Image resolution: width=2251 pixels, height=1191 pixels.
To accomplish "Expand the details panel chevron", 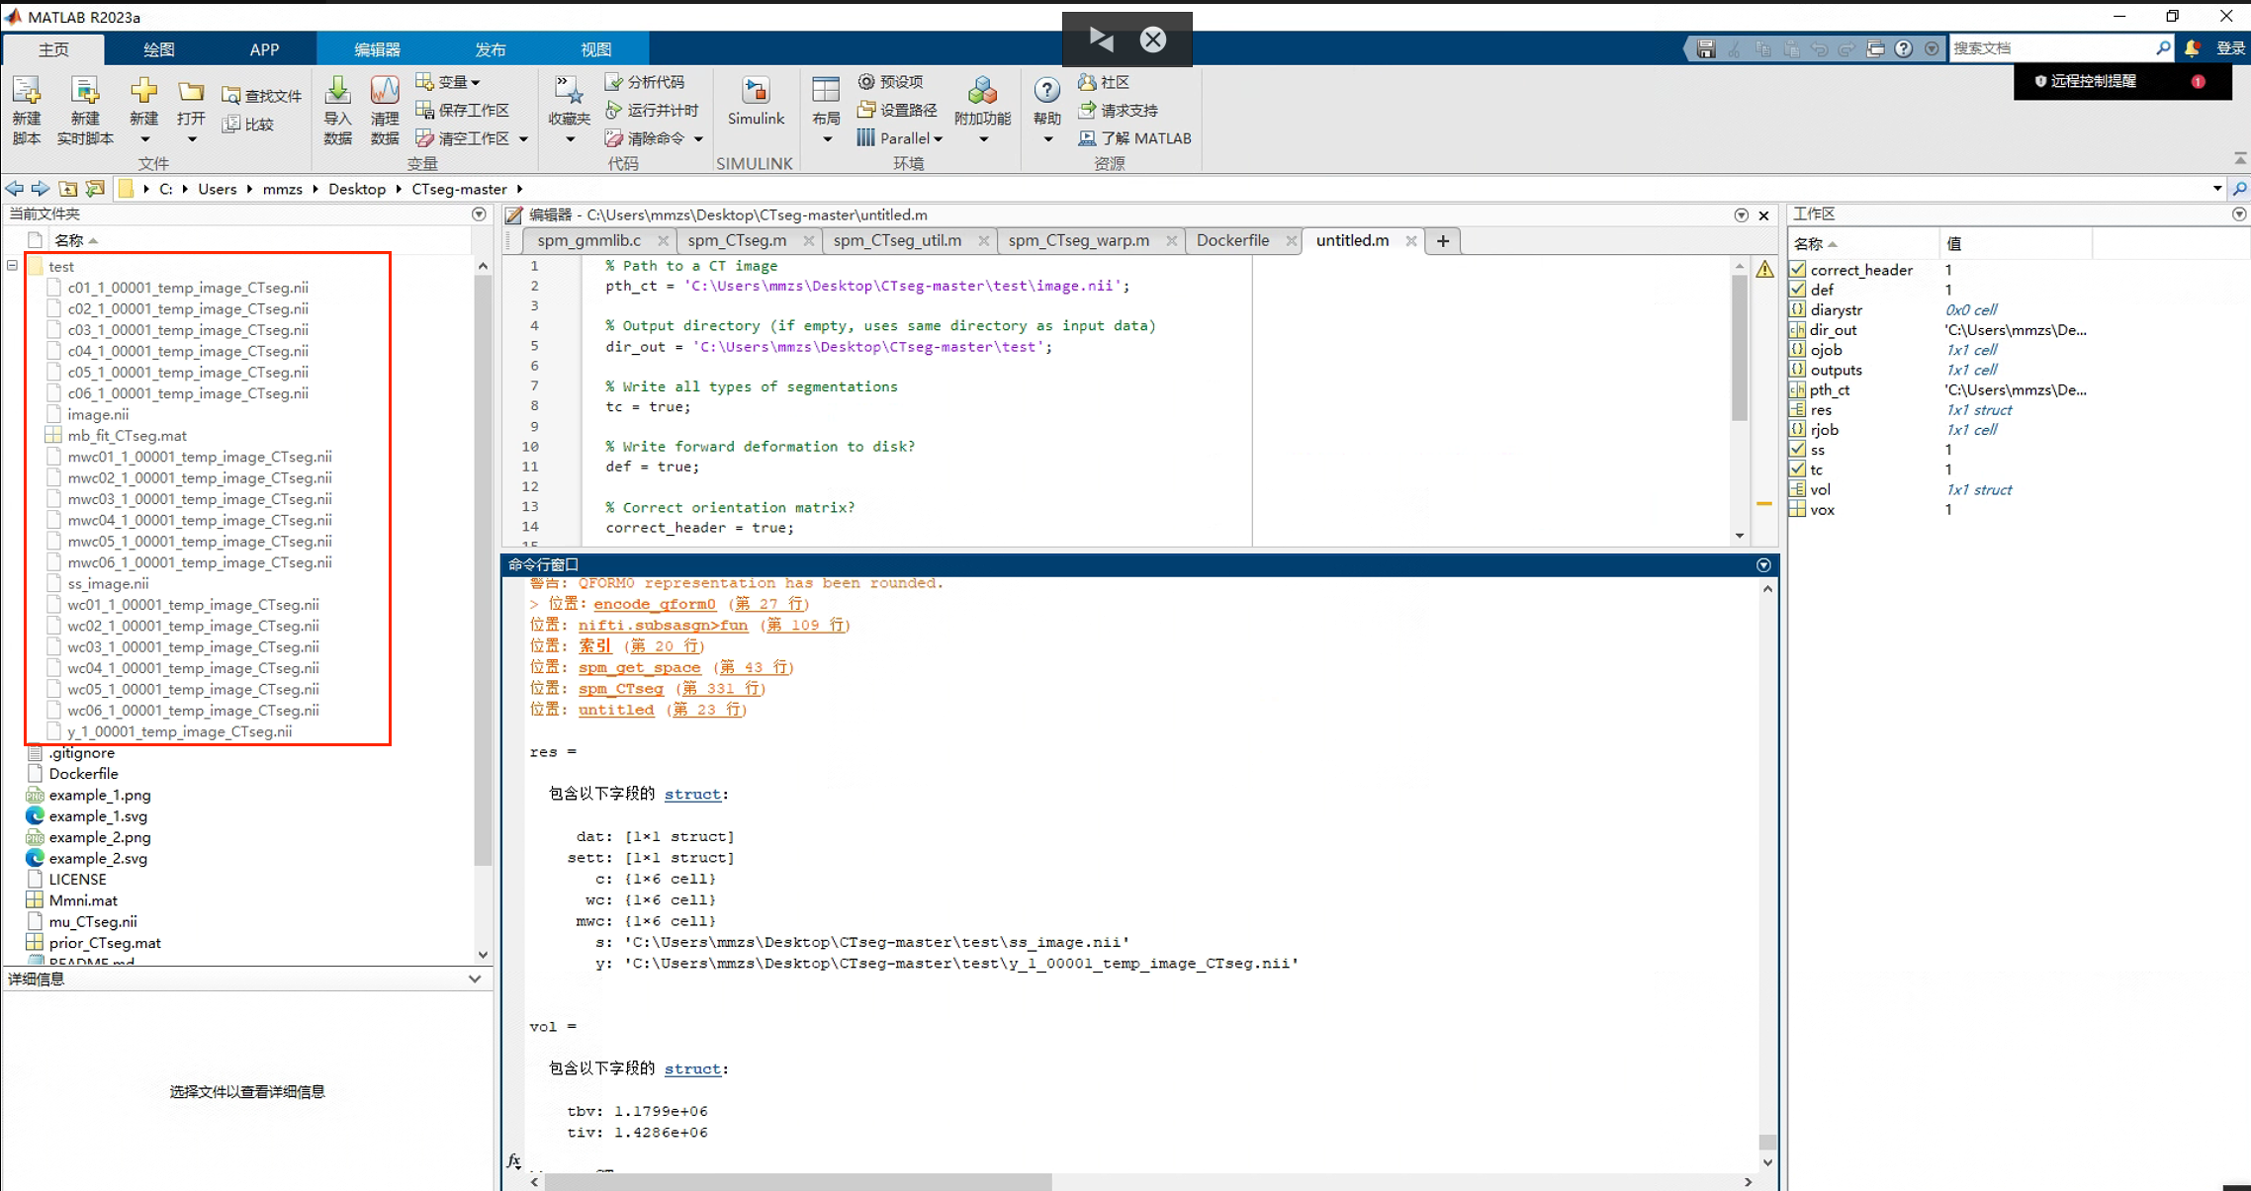I will coord(475,978).
